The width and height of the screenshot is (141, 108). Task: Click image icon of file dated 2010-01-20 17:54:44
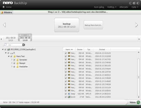69,69
